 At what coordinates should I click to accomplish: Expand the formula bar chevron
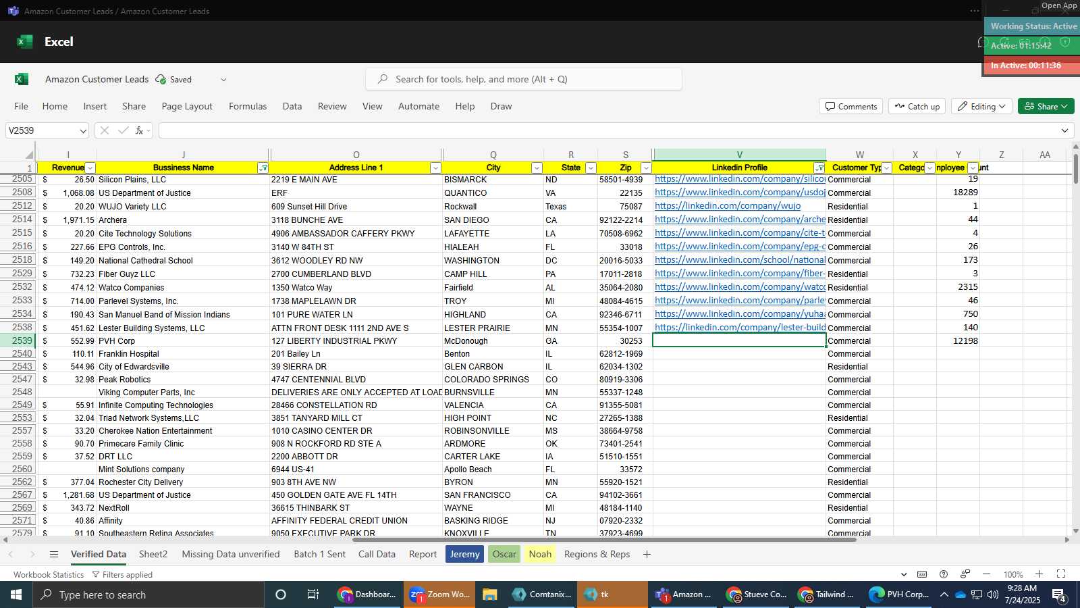[1065, 130]
